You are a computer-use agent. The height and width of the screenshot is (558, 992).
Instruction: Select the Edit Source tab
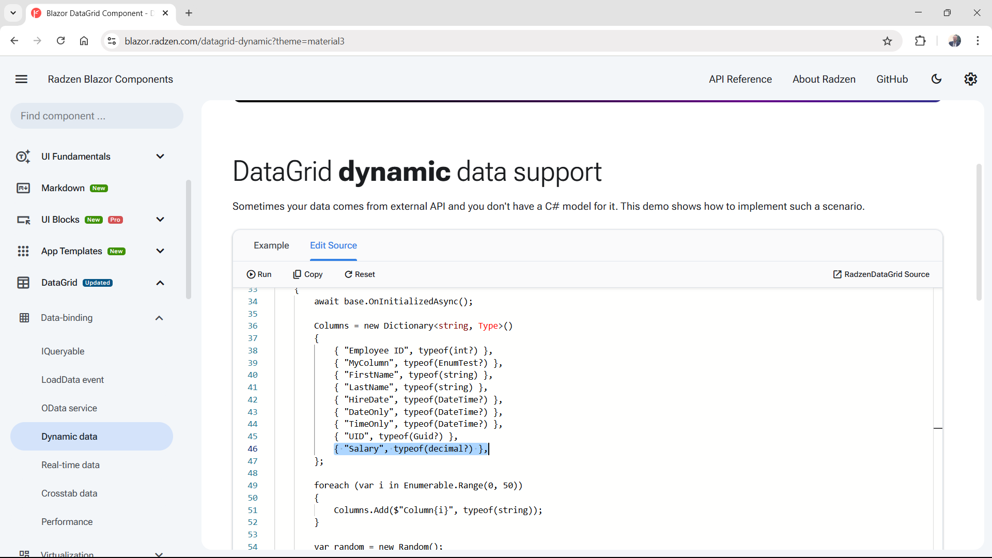pos(333,245)
